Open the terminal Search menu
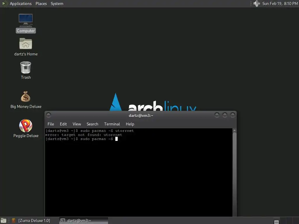This screenshot has width=299, height=224. pos(92,124)
